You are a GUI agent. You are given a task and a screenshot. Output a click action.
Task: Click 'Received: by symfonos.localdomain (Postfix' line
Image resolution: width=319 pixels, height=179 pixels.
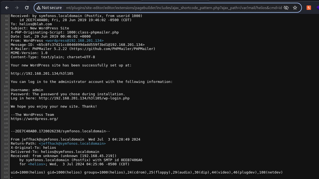point(76,16)
